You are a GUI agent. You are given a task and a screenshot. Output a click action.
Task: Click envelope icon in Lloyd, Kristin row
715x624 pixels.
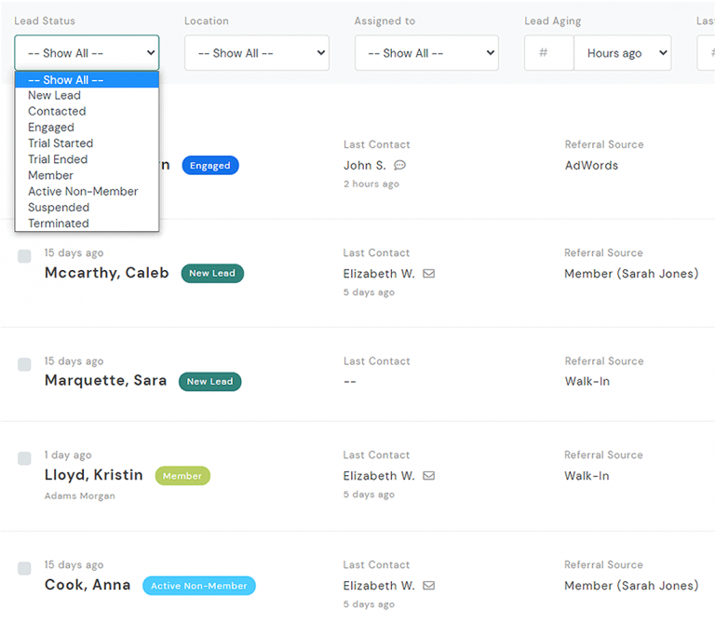click(429, 476)
